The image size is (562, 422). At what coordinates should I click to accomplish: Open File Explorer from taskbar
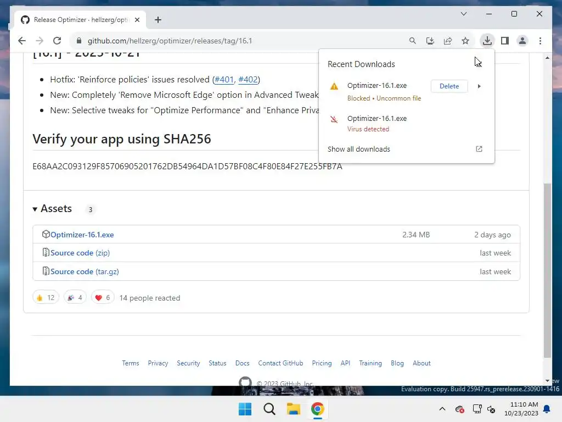pos(293,409)
